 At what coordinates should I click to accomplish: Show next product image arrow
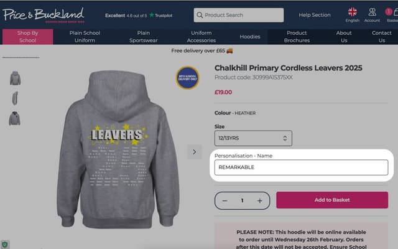tap(195, 152)
